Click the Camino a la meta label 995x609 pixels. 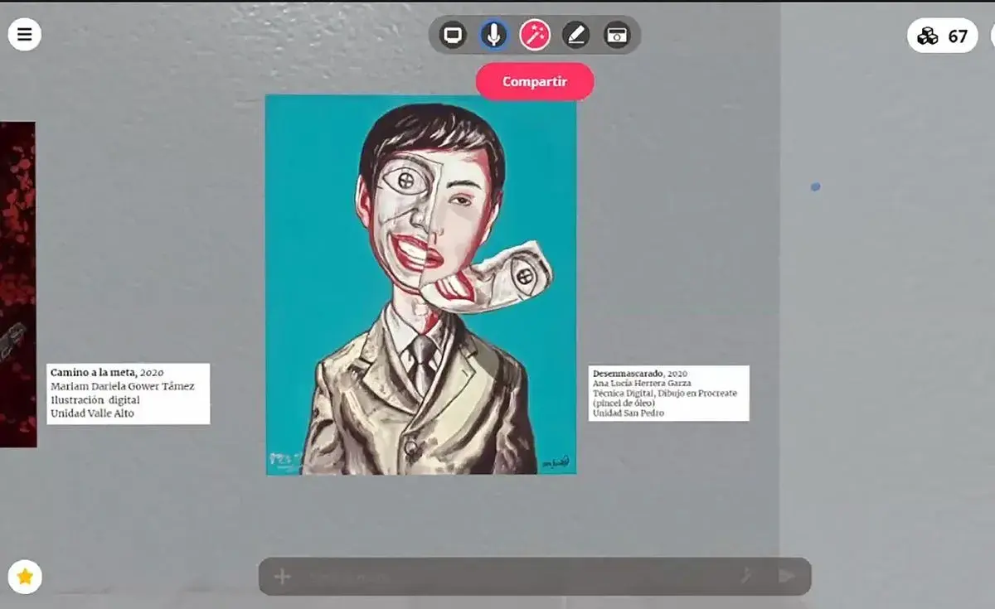(x=128, y=394)
